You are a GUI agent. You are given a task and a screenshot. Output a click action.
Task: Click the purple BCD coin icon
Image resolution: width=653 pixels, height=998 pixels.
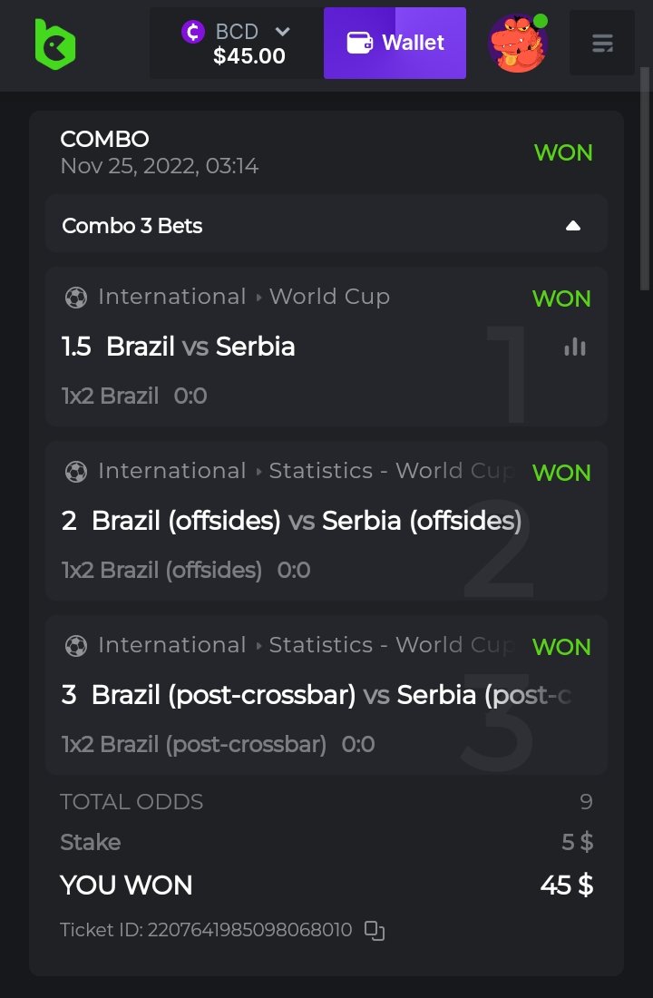pyautogui.click(x=192, y=32)
